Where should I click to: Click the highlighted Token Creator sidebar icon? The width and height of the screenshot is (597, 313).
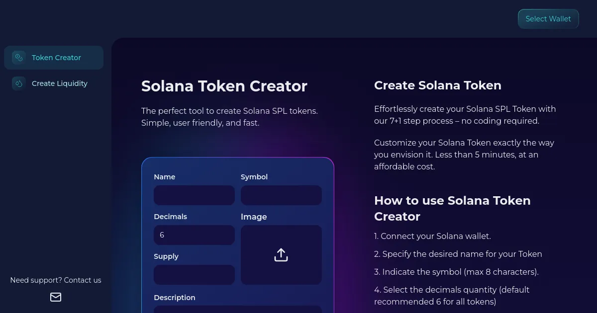click(x=18, y=58)
